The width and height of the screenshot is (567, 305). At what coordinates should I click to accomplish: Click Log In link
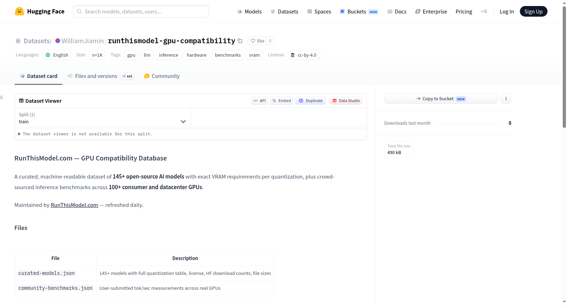pyautogui.click(x=507, y=11)
